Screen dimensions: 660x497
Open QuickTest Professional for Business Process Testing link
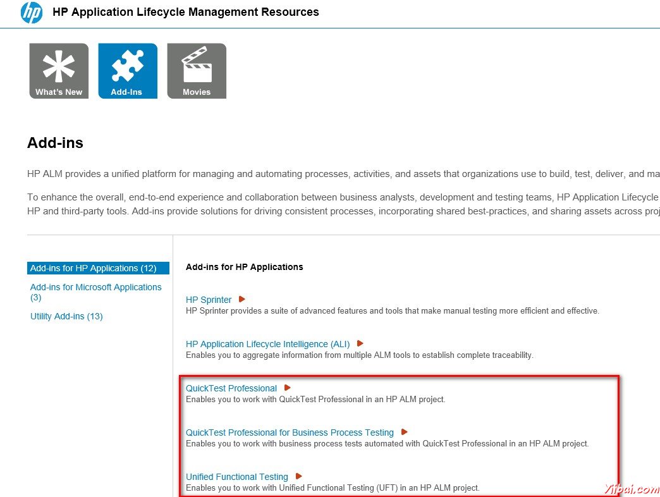point(290,433)
